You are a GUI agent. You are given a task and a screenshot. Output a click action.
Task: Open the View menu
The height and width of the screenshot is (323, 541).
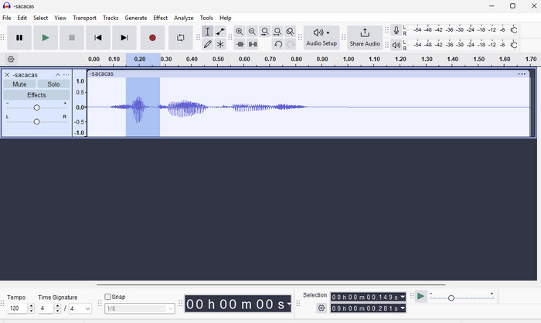[x=60, y=18]
